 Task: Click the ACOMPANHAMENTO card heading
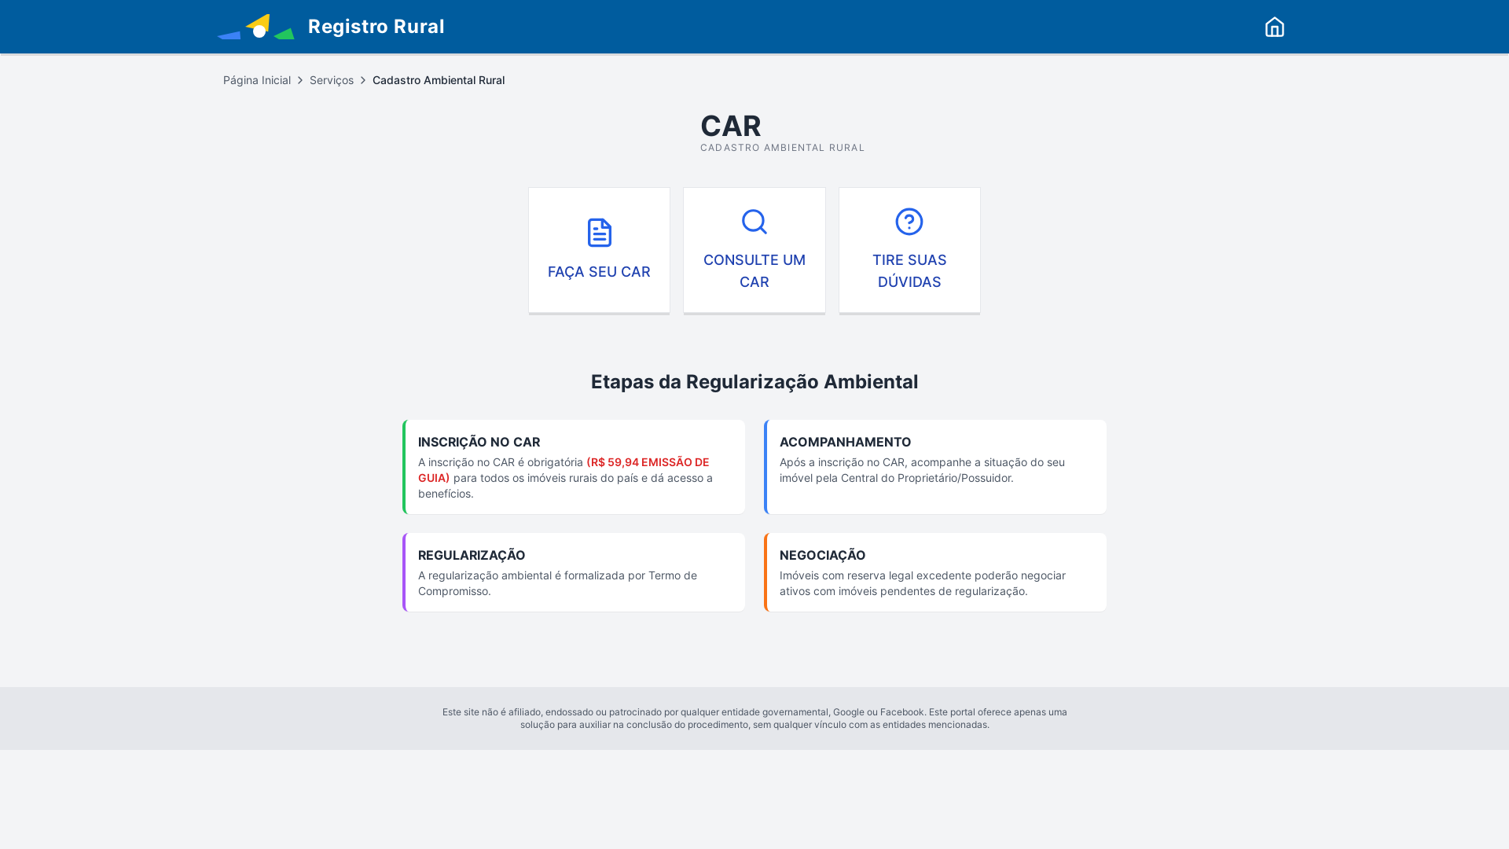845,442
